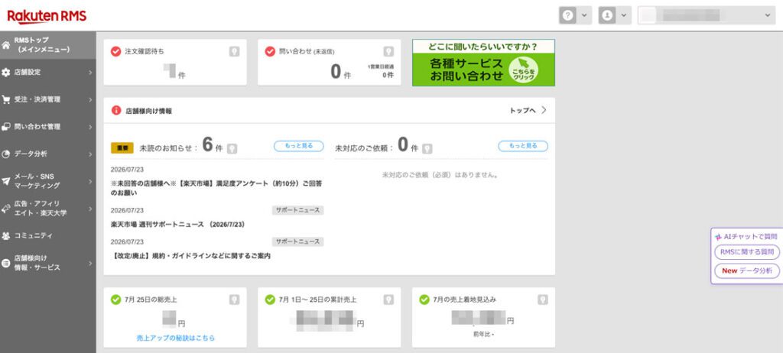Click the hint bulb next to 未読のお知らせ count

tap(232, 149)
